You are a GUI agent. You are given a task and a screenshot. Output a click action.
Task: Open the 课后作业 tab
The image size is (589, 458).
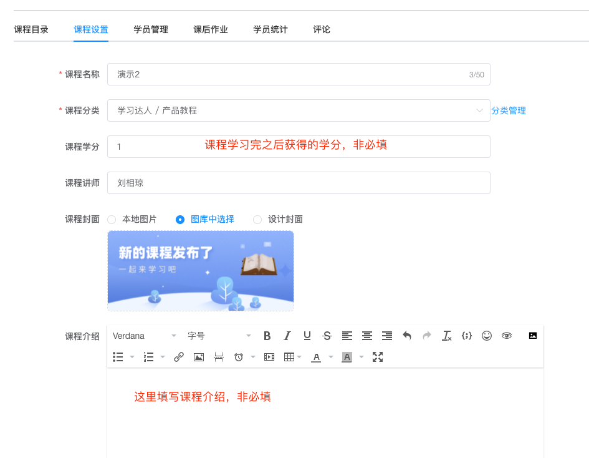click(211, 29)
